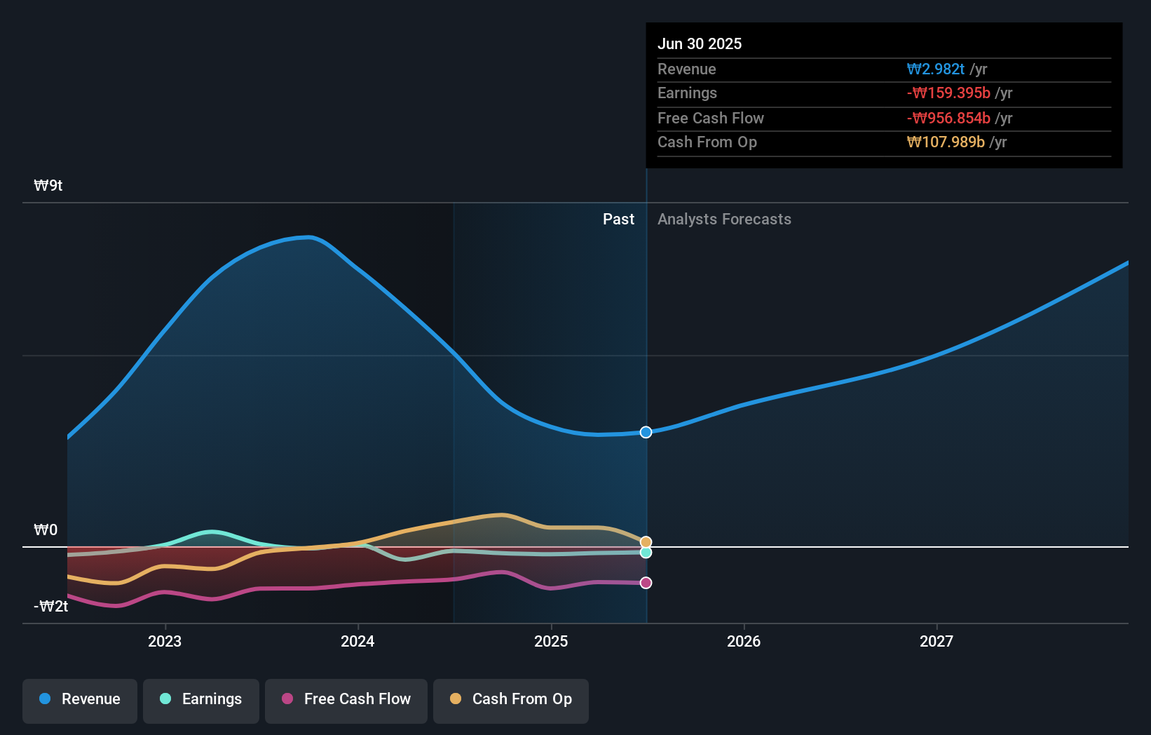Select the orange Cash From Op chart marker
This screenshot has width=1151, height=735.
click(646, 541)
